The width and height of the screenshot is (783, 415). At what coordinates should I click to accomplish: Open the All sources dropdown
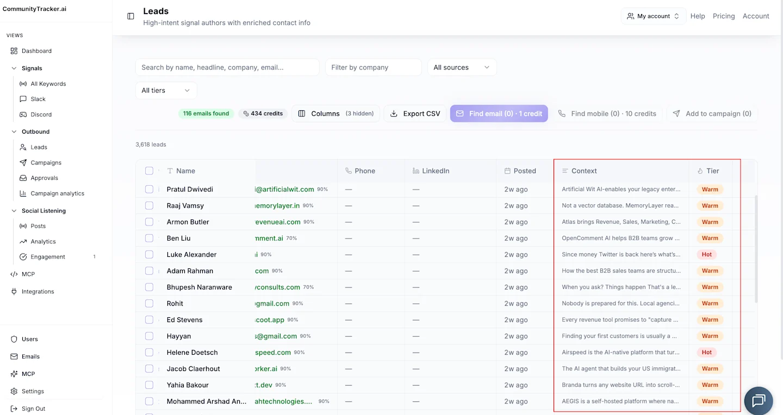pyautogui.click(x=462, y=67)
